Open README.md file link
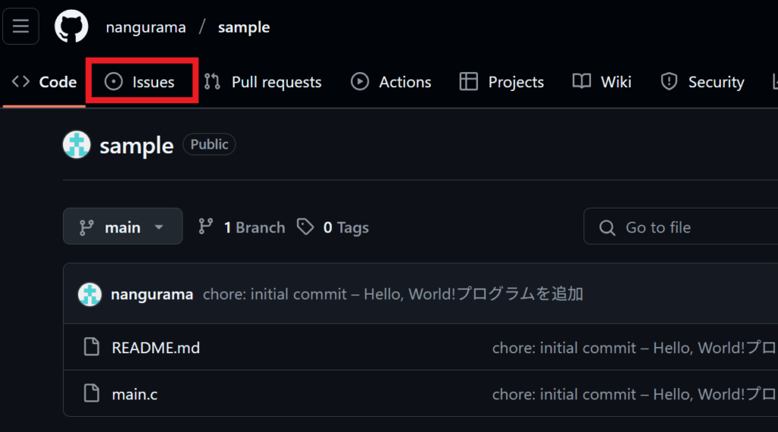The height and width of the screenshot is (432, 778). pos(156,347)
